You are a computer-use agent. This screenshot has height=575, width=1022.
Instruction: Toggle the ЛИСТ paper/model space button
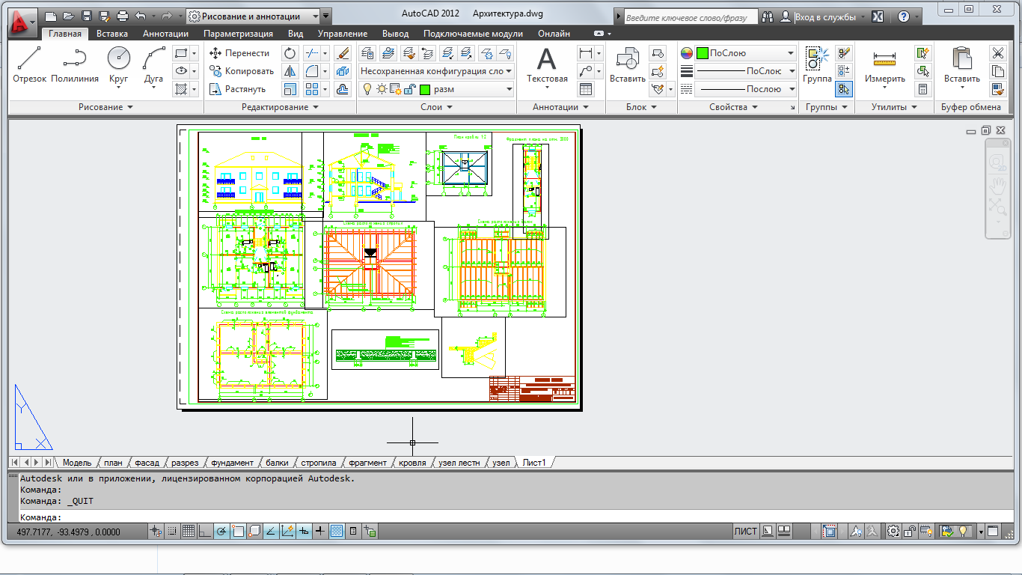(745, 532)
